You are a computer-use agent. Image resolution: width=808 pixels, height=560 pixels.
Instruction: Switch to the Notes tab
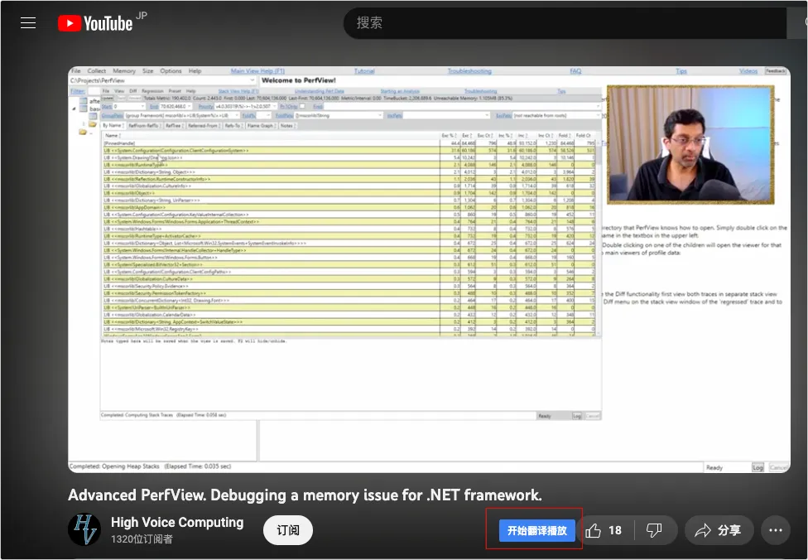[x=287, y=125]
